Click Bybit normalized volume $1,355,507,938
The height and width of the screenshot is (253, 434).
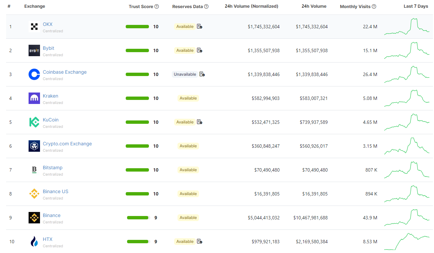tap(264, 50)
